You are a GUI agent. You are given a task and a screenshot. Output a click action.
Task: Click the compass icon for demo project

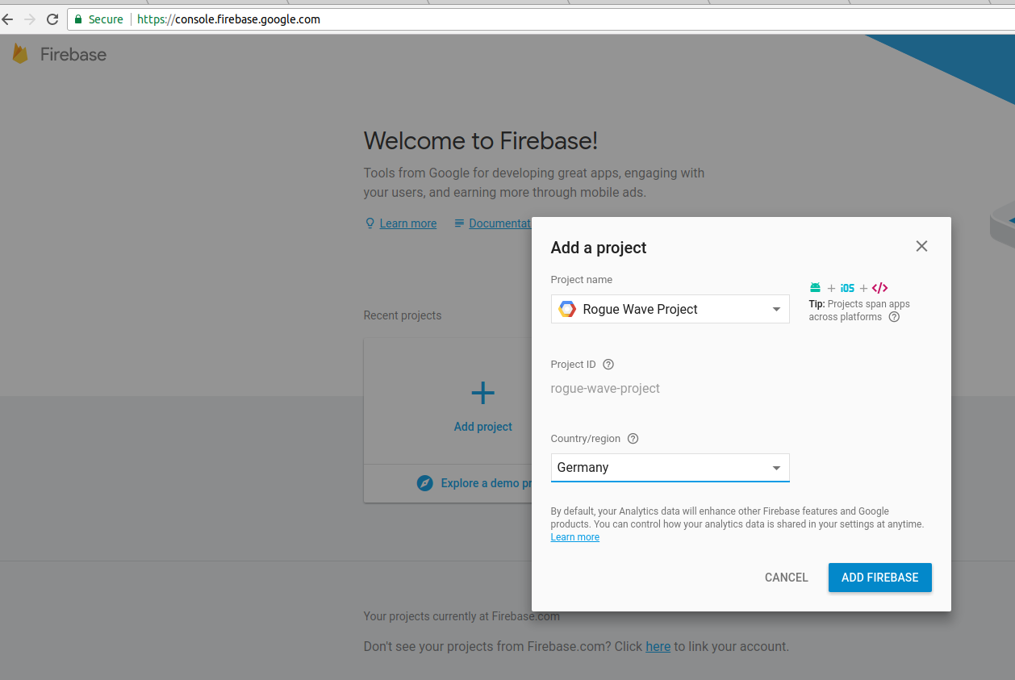tap(424, 483)
